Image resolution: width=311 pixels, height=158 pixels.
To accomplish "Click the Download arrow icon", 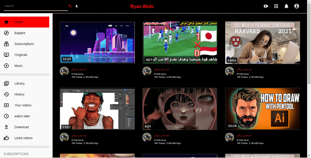I will pyautogui.click(x=6, y=127).
